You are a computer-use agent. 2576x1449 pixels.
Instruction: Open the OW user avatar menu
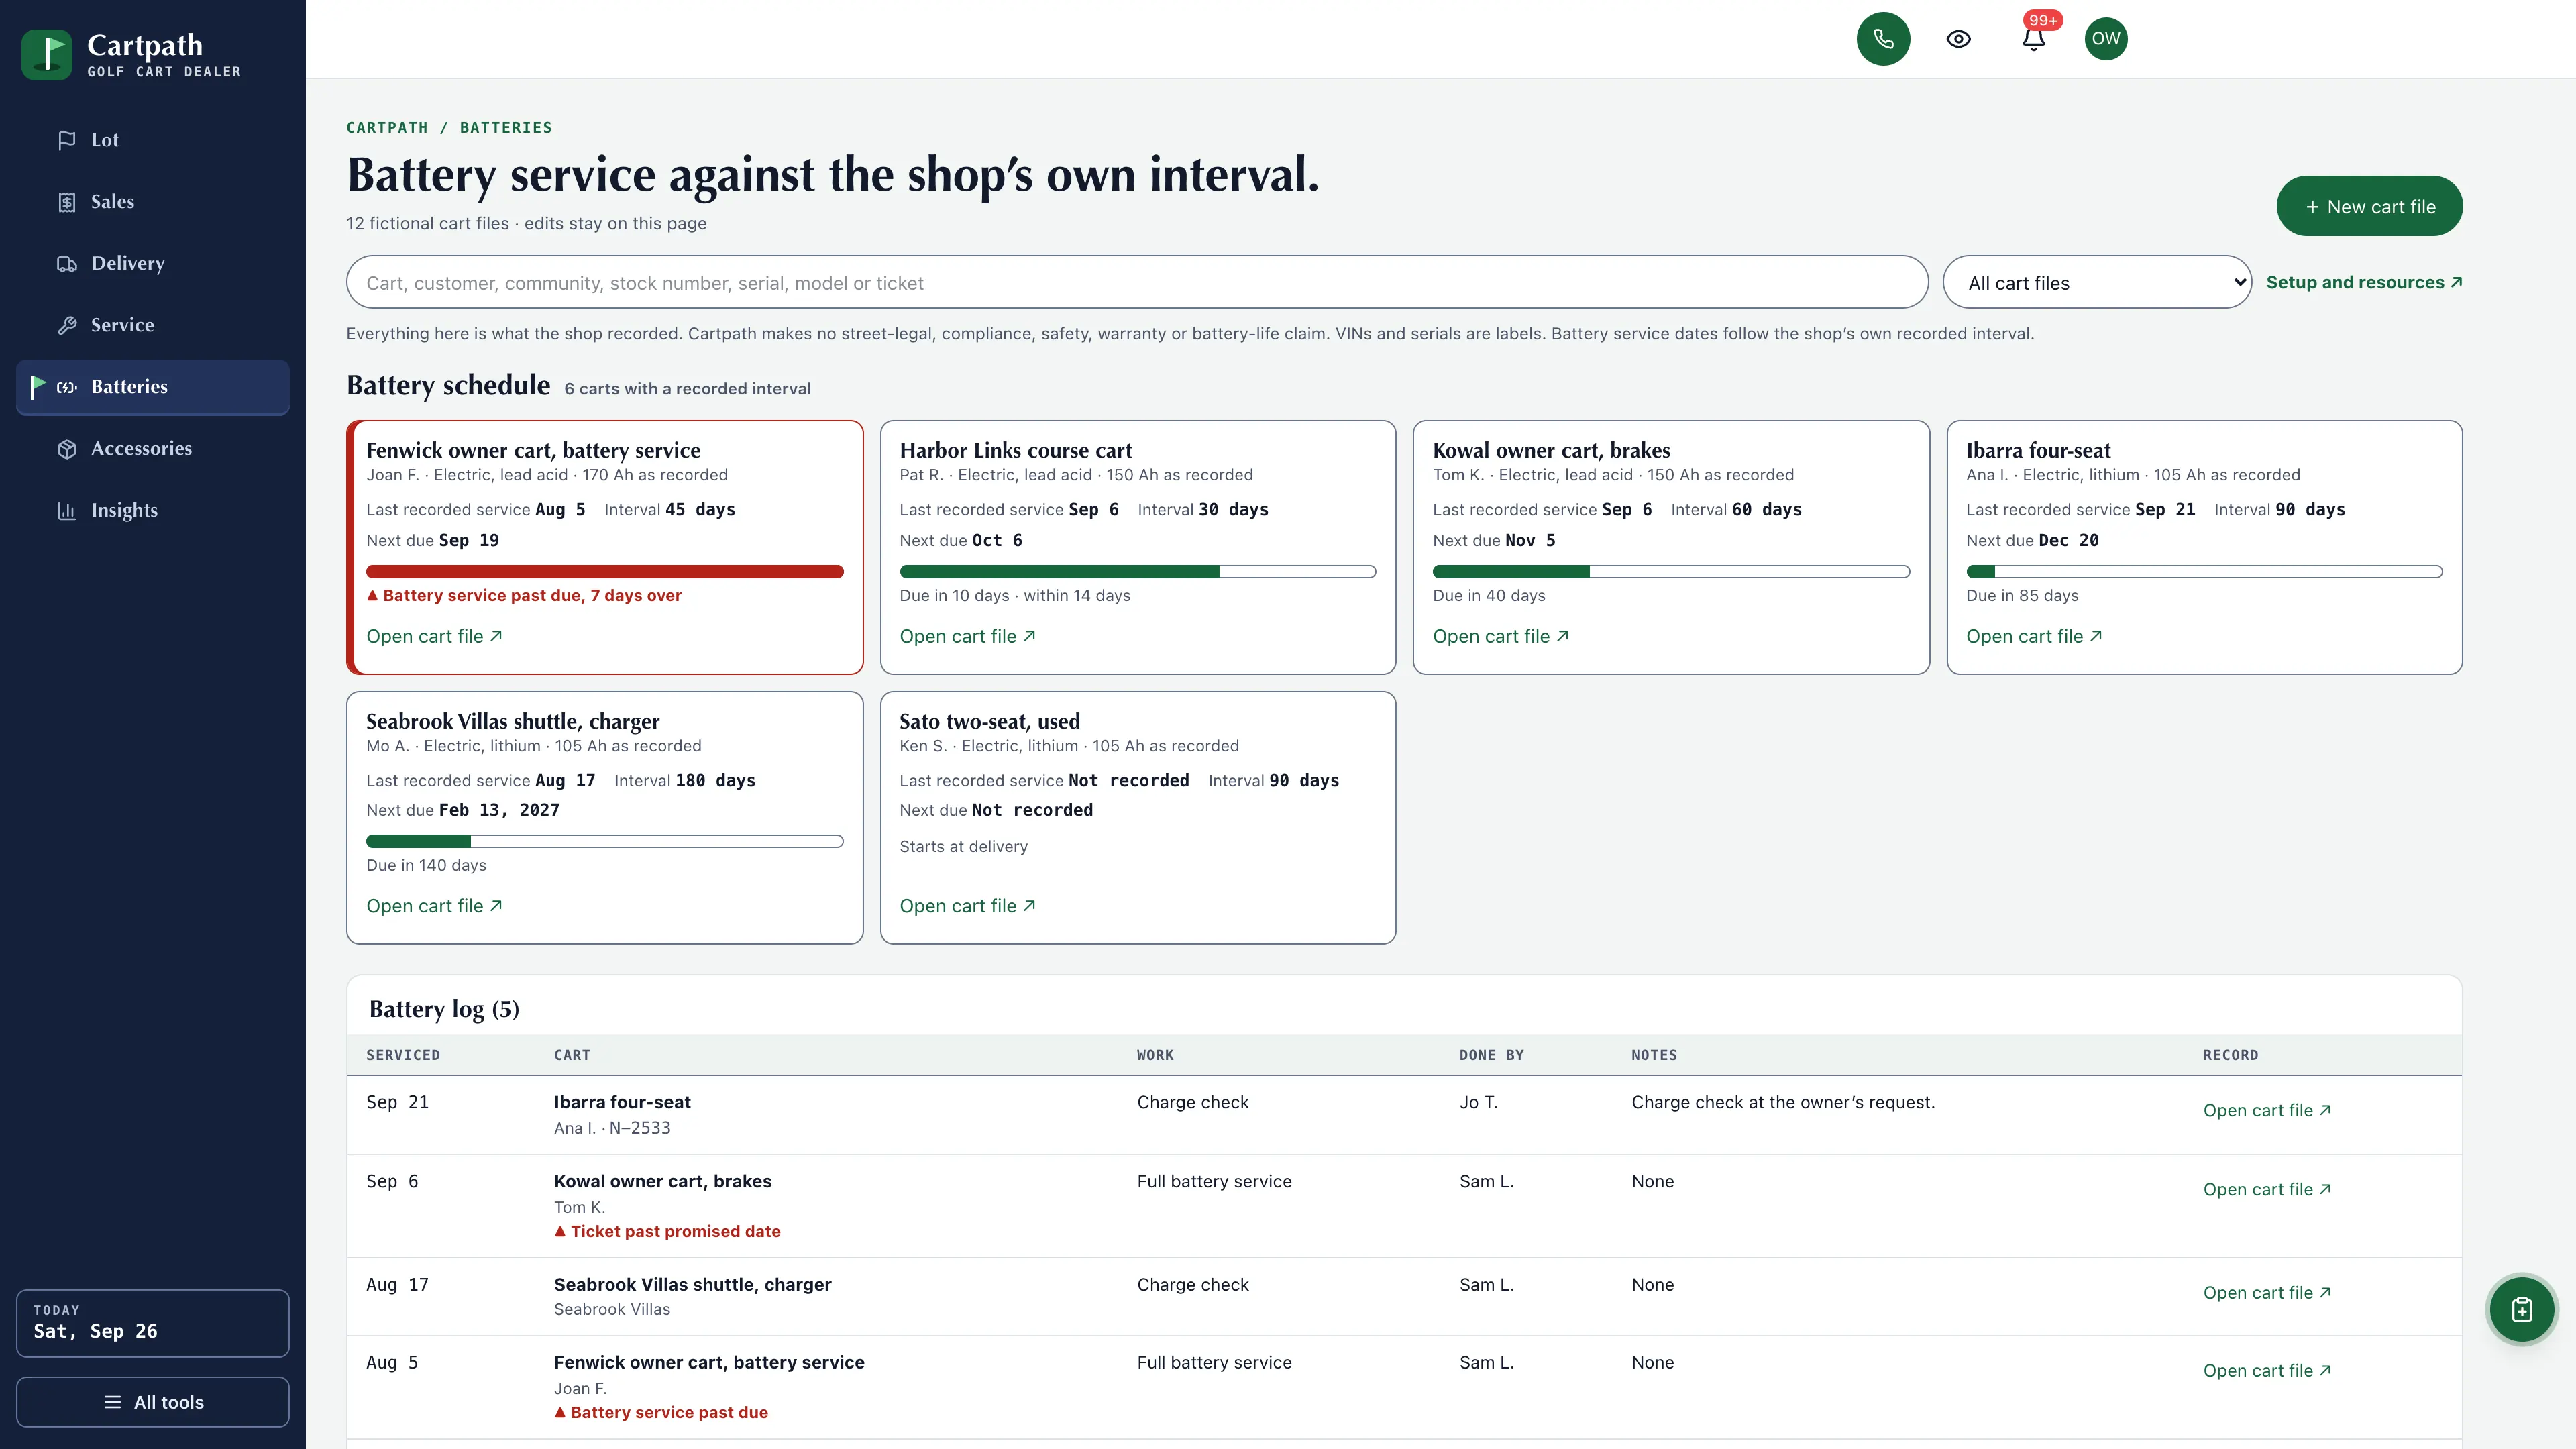pos(2106,39)
